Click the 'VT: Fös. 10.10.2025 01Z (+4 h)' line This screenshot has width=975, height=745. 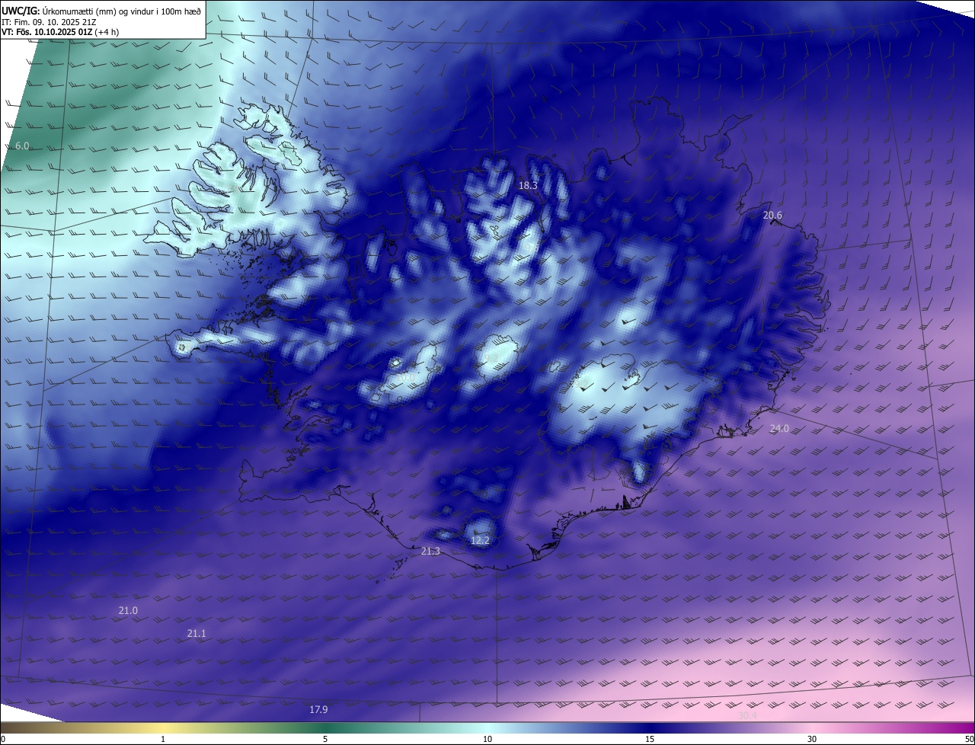(60, 32)
